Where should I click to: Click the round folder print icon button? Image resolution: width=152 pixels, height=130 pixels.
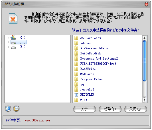16,109
